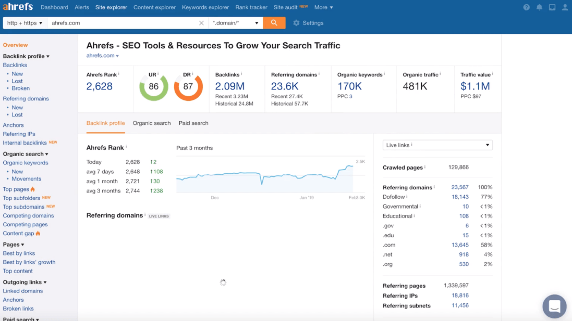Click the flame icon beside Top pages
Screen dimensions: 572x321
pos(33,189)
